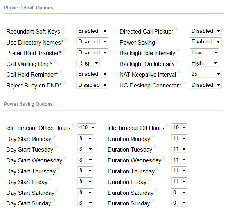The width and height of the screenshot is (239, 214).
Task: Click help icon beside Call Waiting Ring
Action: point(55,61)
